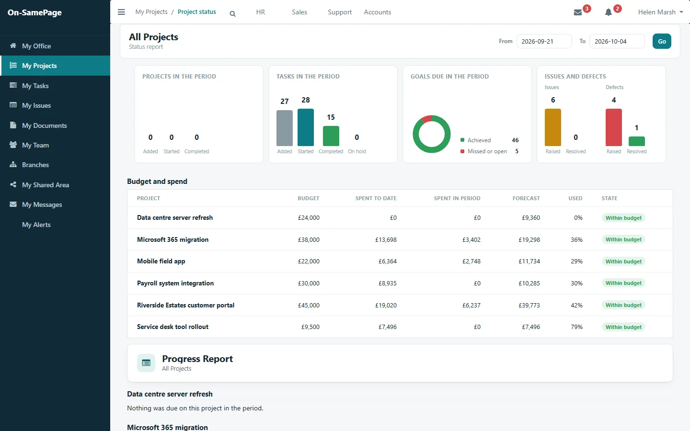Click the Issues Raised amber bar

[553, 127]
